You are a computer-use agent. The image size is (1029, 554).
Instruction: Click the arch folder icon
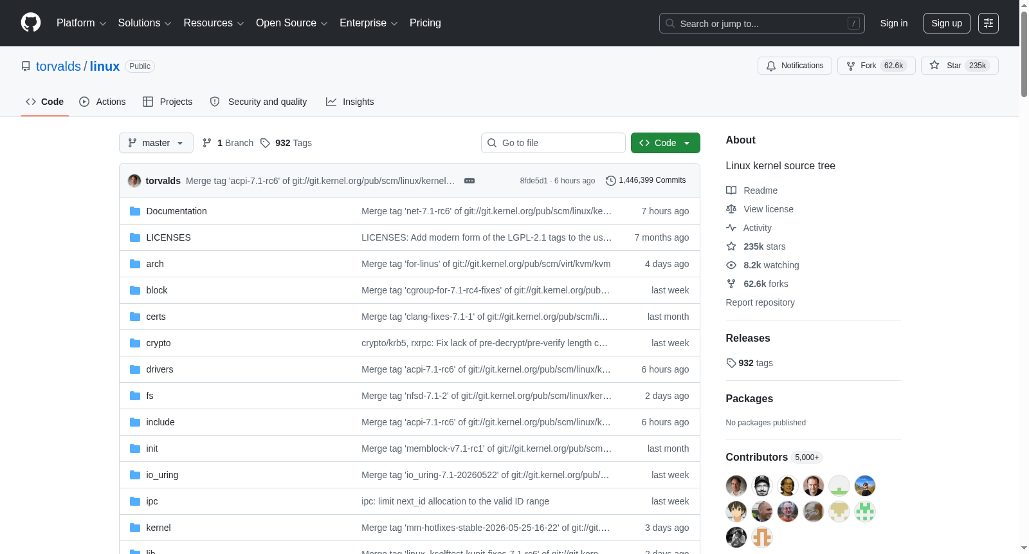(x=135, y=264)
